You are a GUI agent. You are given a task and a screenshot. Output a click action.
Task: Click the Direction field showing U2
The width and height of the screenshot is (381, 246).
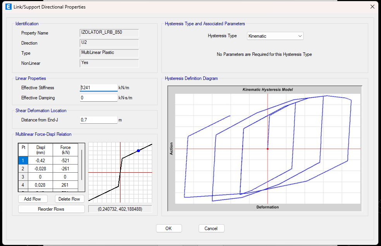pyautogui.click(x=109, y=43)
